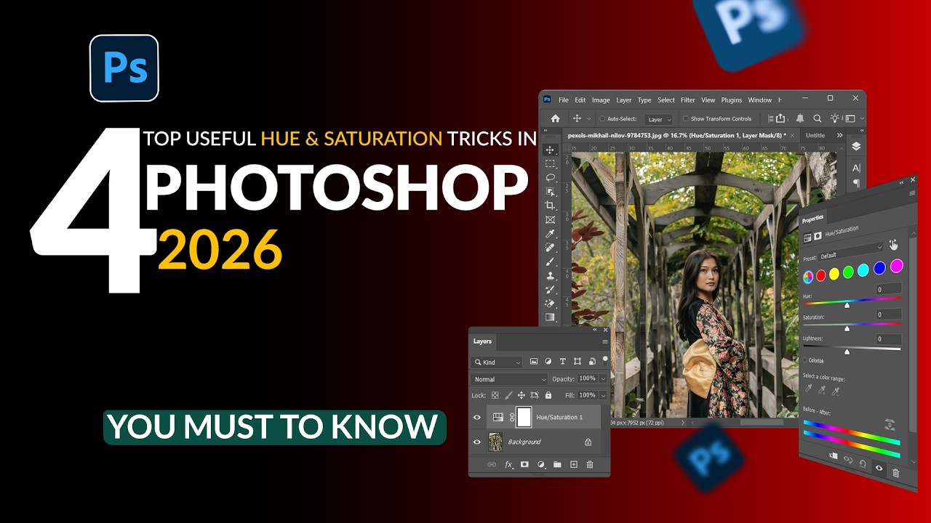The width and height of the screenshot is (931, 523).
Task: Add layer mask in Layers panel
Action: 524,464
